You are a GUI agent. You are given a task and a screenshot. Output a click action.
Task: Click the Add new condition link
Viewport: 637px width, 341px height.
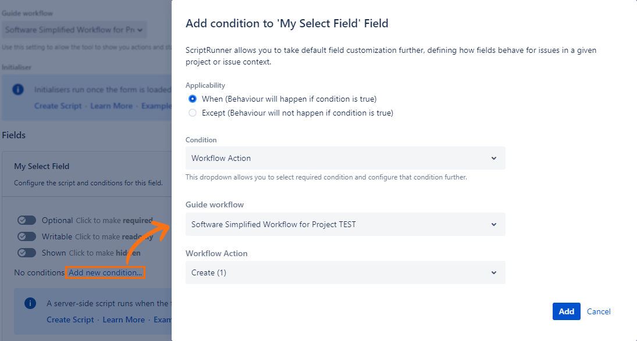[x=105, y=272]
